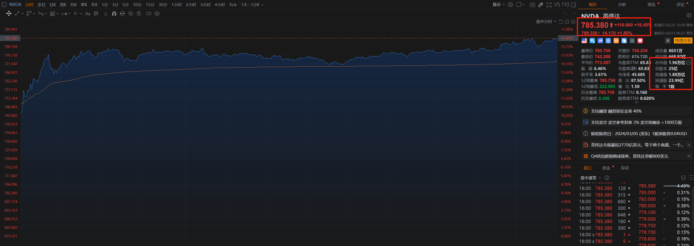Hide drawings with the crossed-circle icon

click(131, 13)
